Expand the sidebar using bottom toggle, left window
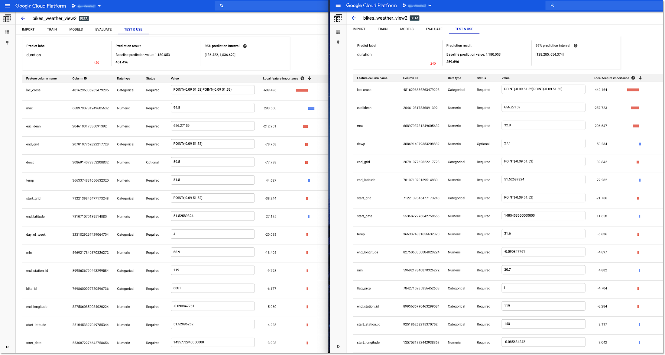The height and width of the screenshot is (355, 665). [7, 347]
